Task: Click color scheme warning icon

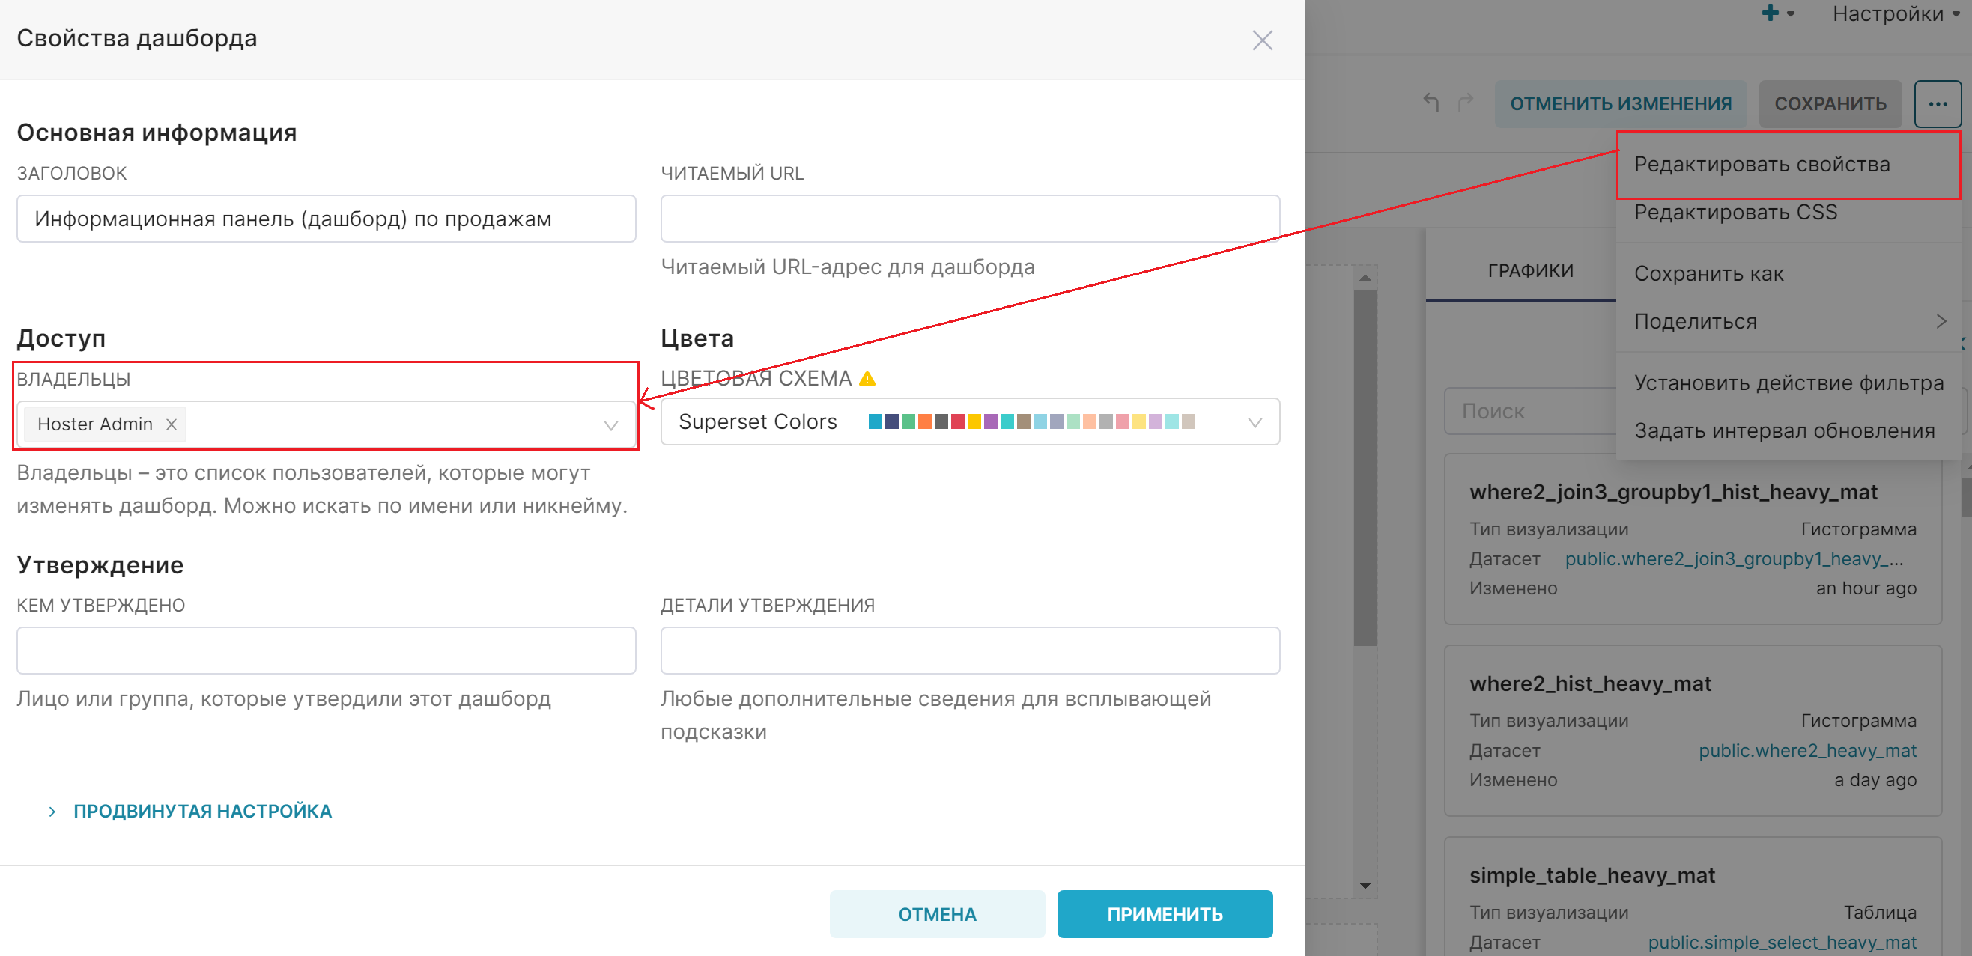Action: (x=867, y=379)
